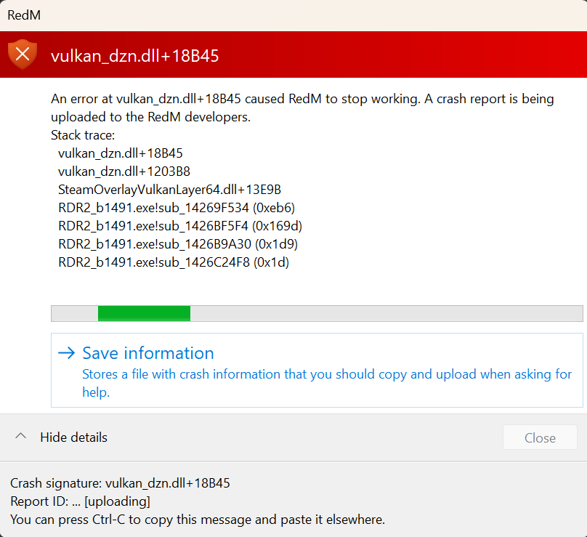Open the Save information command link

(317, 370)
